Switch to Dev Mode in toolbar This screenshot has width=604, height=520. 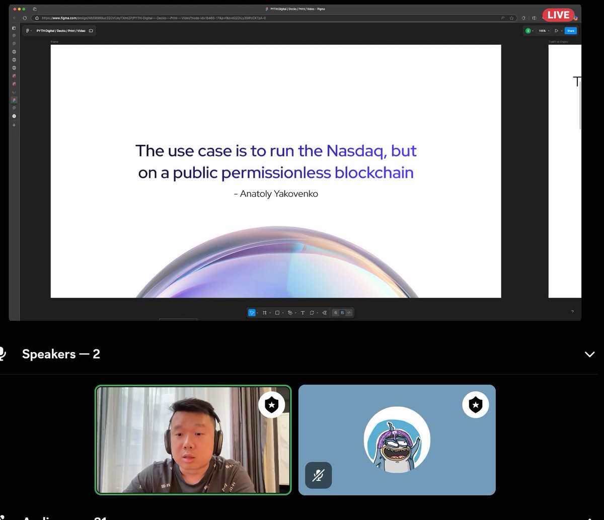click(349, 313)
